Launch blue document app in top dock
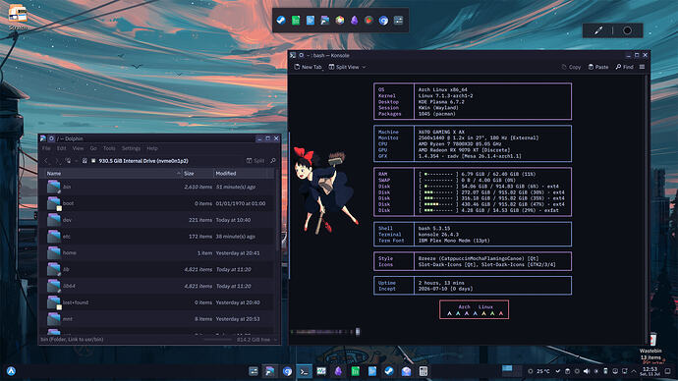This screenshot has width=678, height=381. (311, 21)
